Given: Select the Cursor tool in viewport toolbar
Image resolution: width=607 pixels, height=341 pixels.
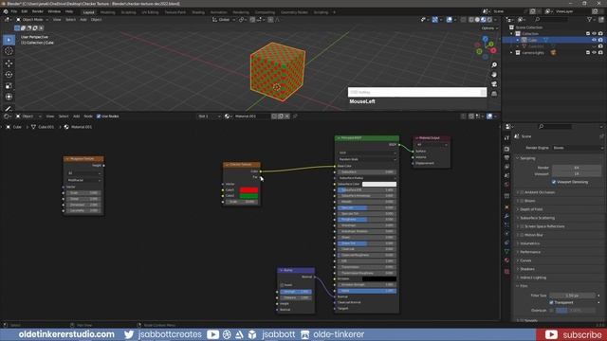Looking at the screenshot, I should pyautogui.click(x=9, y=51).
